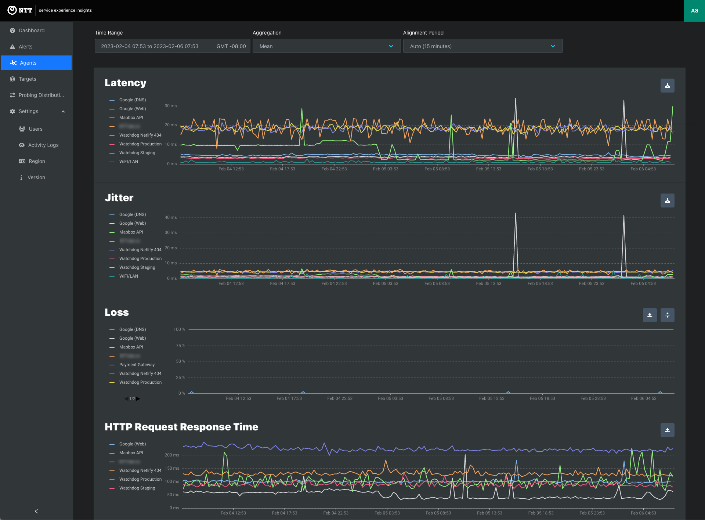The width and height of the screenshot is (705, 520).
Task: Edit the Time Range field
Action: pos(173,46)
